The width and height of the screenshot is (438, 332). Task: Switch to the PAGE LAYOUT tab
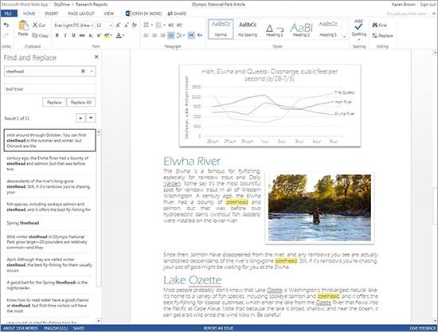tap(81, 14)
